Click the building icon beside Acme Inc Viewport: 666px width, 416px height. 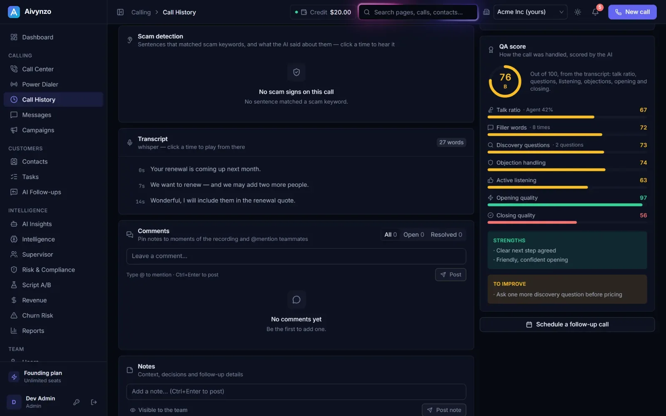click(x=486, y=12)
